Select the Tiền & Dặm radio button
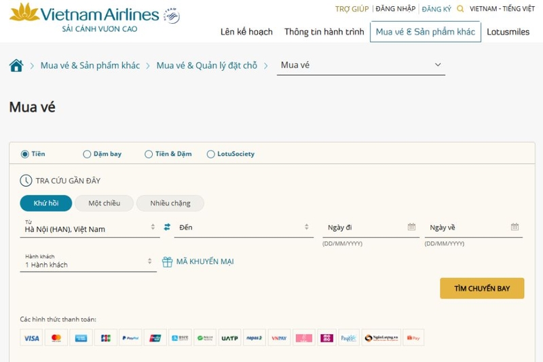 149,154
